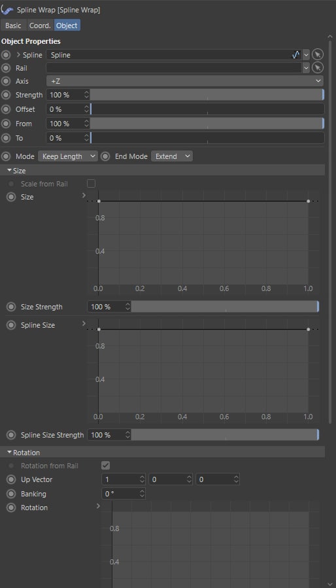Click the From slider bar
The width and height of the screenshot is (336, 588).
(207, 124)
